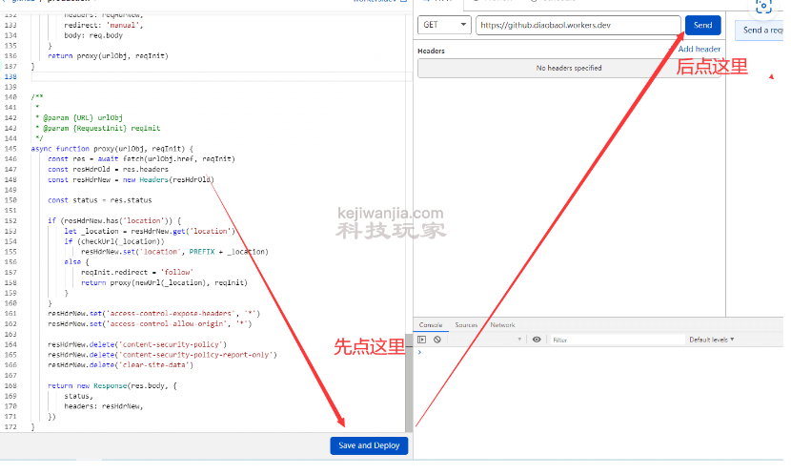Select the Network tab
791x475 pixels.
pyautogui.click(x=502, y=325)
